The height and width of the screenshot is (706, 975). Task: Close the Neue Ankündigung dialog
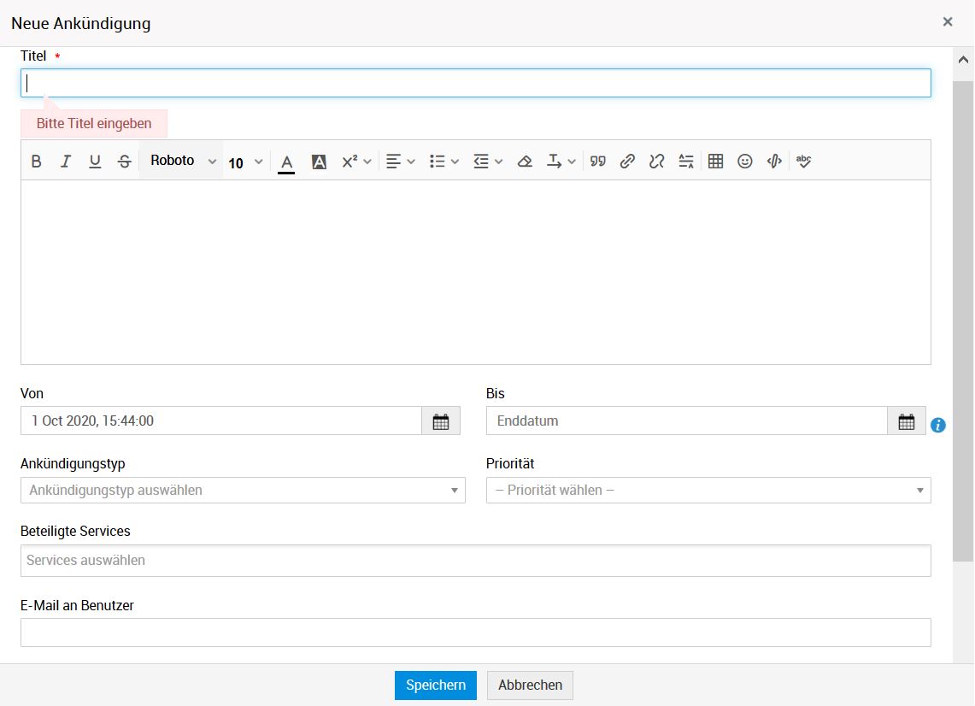pyautogui.click(x=948, y=21)
